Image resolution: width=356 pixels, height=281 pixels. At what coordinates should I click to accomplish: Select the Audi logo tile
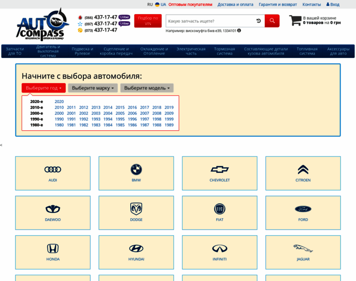point(52,173)
